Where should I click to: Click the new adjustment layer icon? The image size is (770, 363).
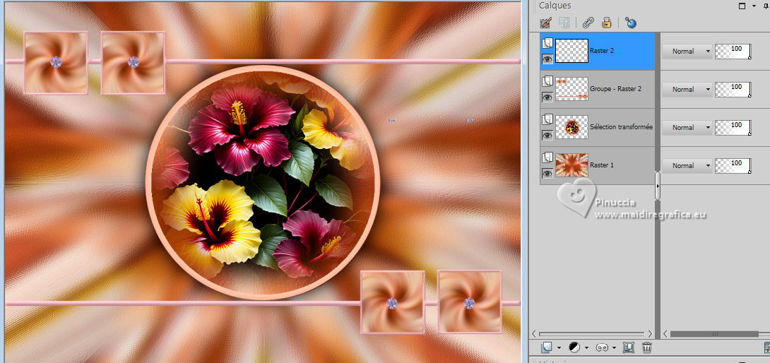[574, 347]
